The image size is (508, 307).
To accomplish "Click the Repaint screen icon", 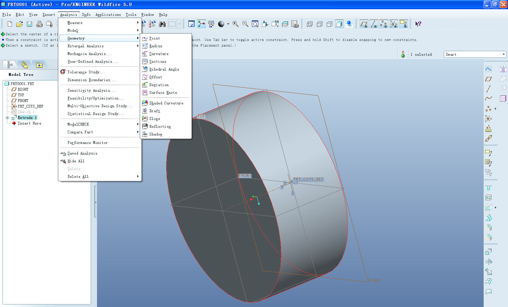I will click(192, 24).
